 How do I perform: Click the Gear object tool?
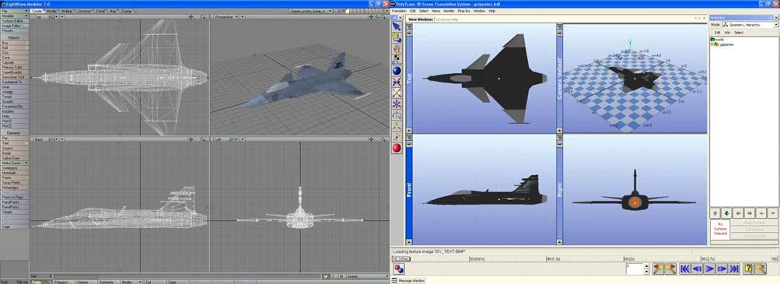pos(15,87)
